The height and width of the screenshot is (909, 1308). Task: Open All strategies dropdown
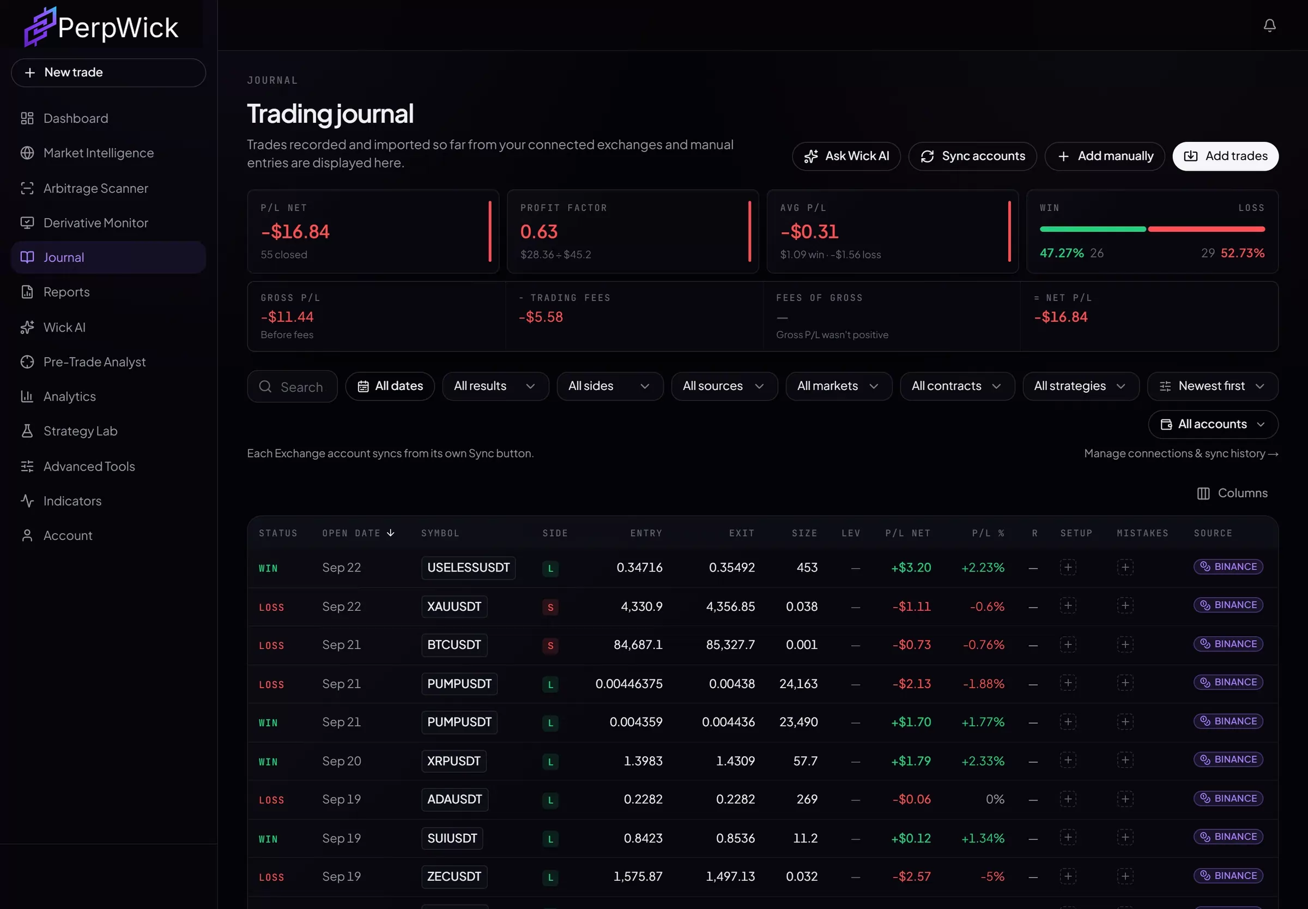coord(1080,386)
